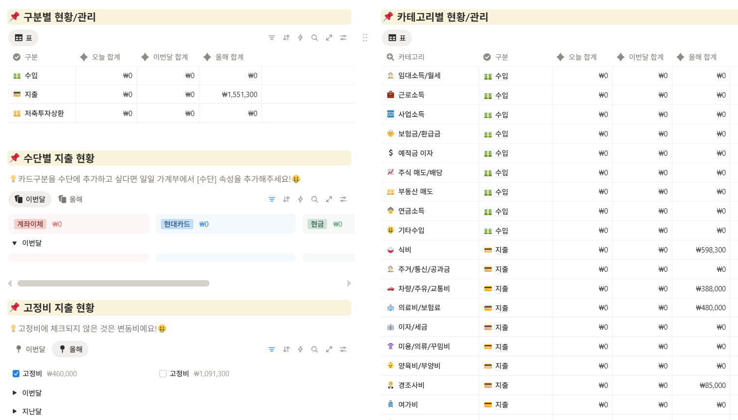Click the drag handle dots beside 구분별 toolbar
738x420 pixels.
pos(365,37)
